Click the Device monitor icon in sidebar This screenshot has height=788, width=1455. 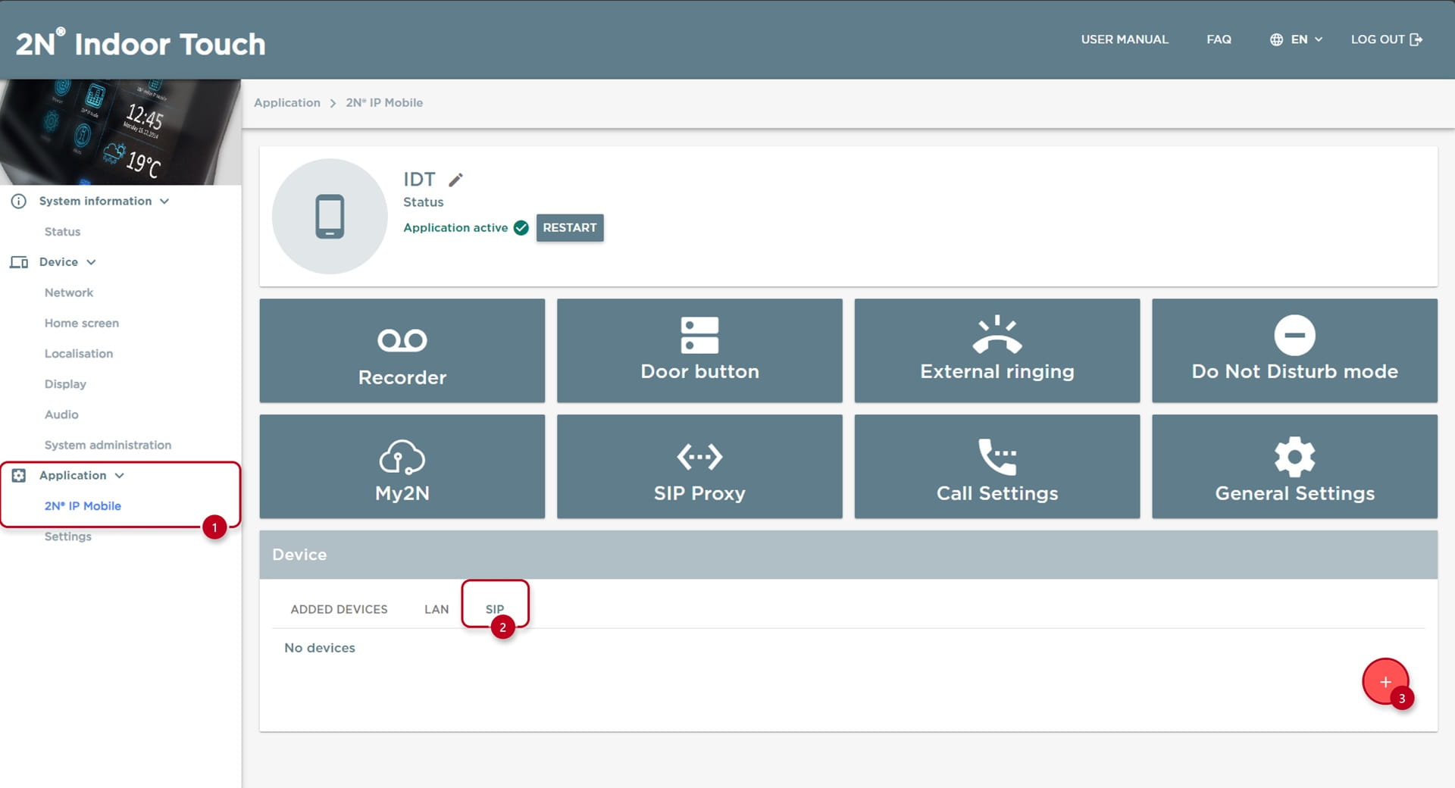pos(19,262)
